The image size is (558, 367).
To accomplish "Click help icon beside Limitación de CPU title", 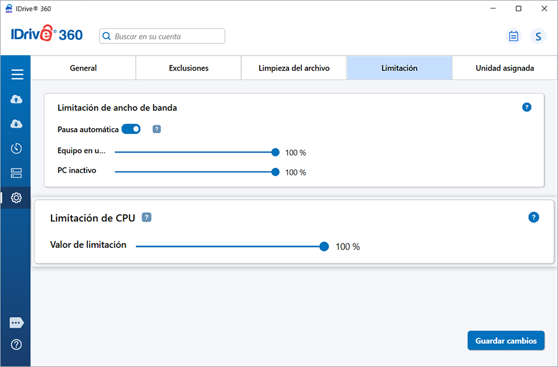I will (x=146, y=218).
